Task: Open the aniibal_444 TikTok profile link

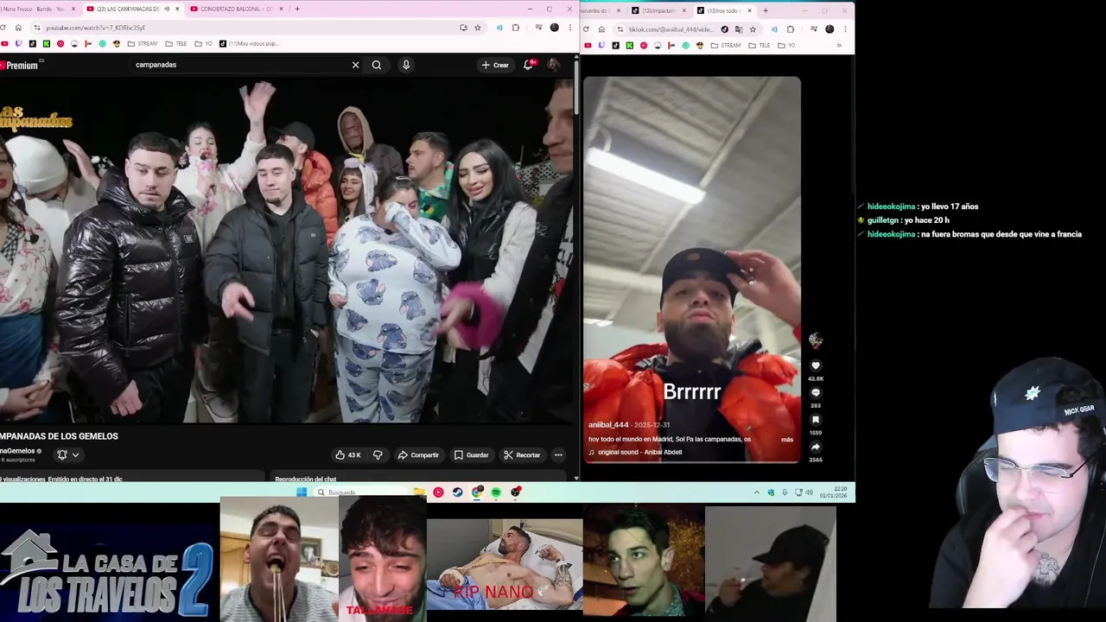Action: 608,425
